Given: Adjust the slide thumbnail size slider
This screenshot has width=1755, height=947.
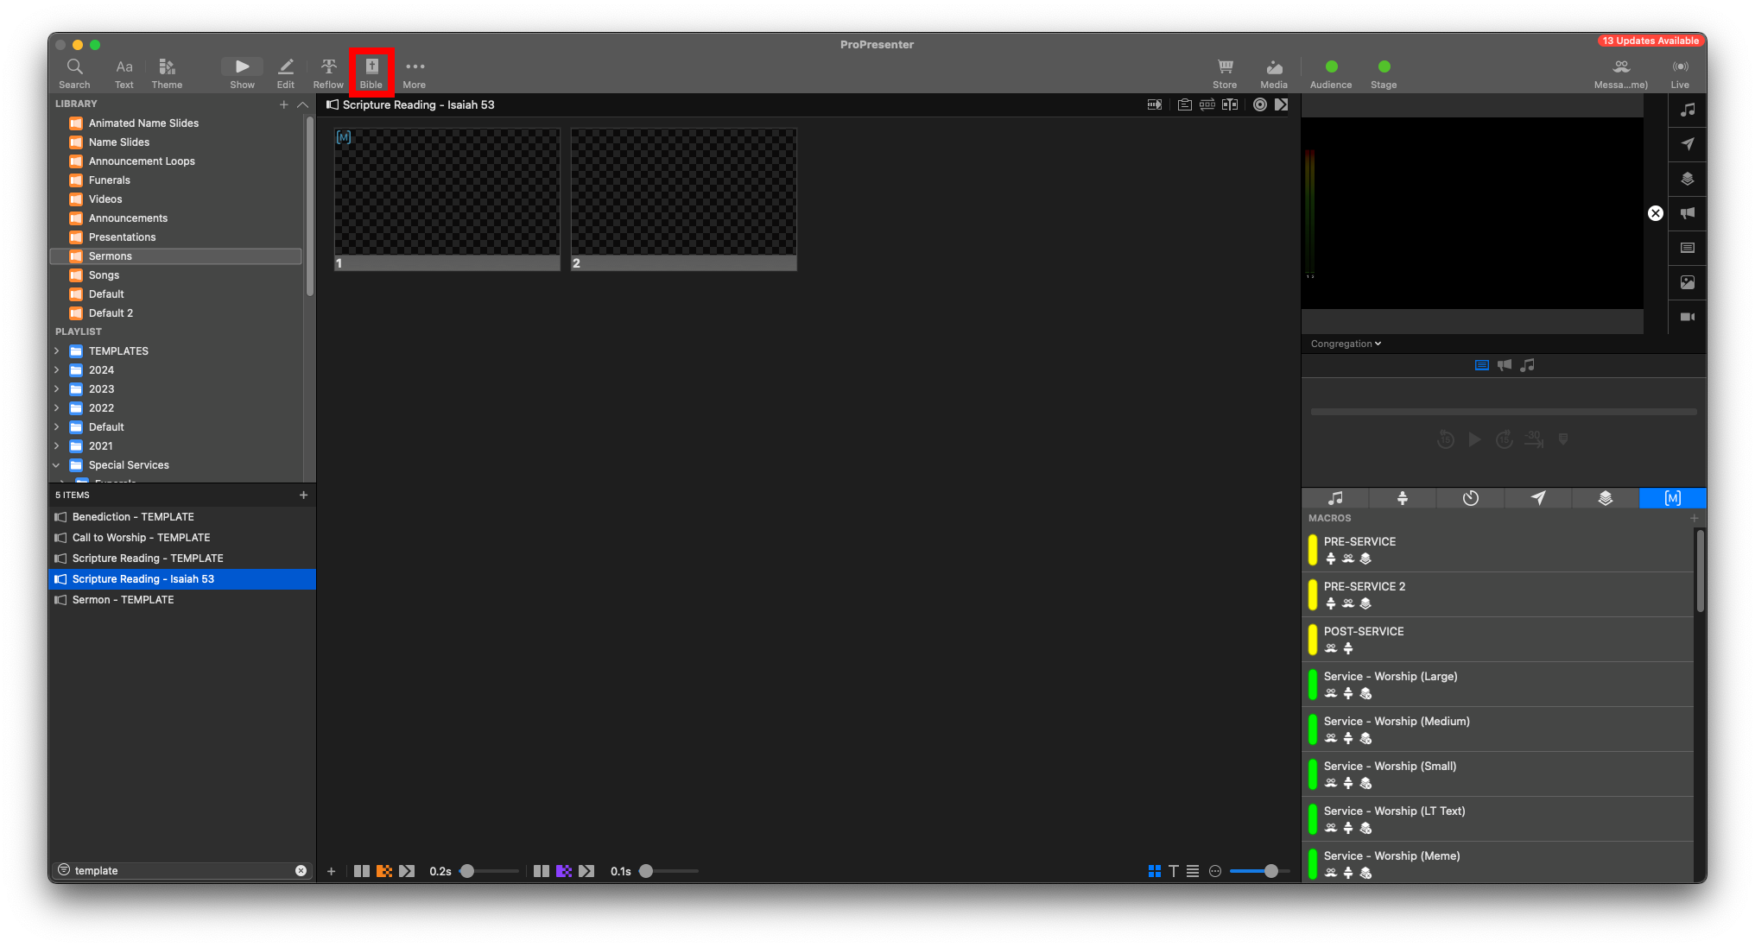Looking at the screenshot, I should tap(1270, 871).
